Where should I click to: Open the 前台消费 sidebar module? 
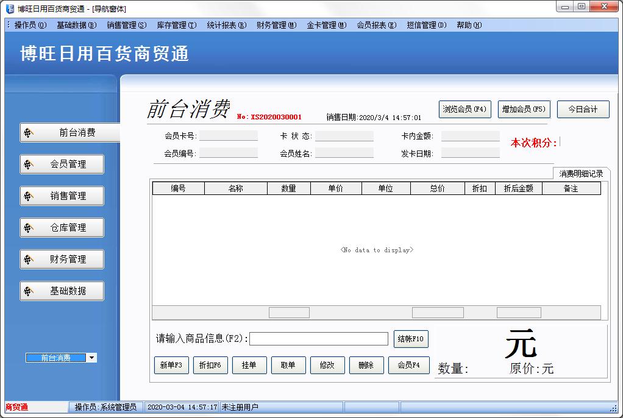tap(70, 133)
